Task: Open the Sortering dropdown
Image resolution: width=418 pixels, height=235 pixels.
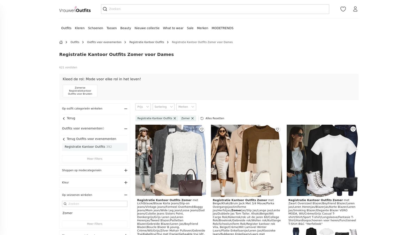Action: pos(163,107)
